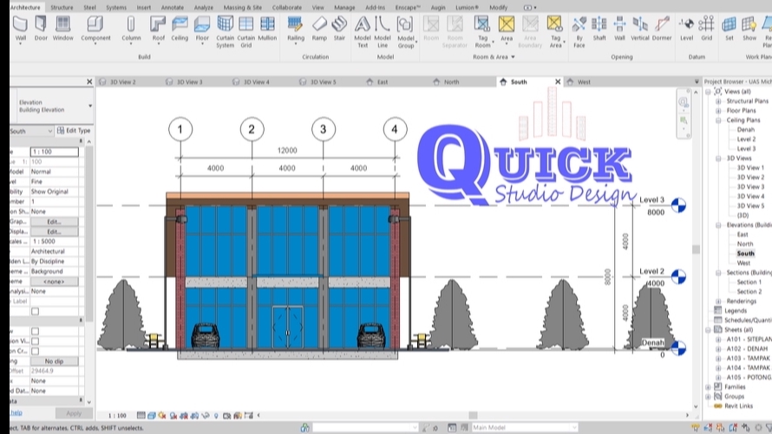Screen dimensions: 772x434
Task: Choose the Curtain System tool
Action: click(x=225, y=32)
